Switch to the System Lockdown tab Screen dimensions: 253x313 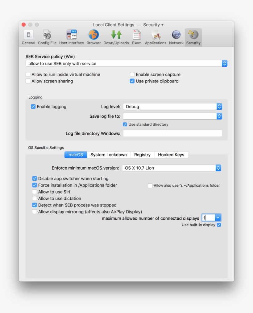pos(109,154)
